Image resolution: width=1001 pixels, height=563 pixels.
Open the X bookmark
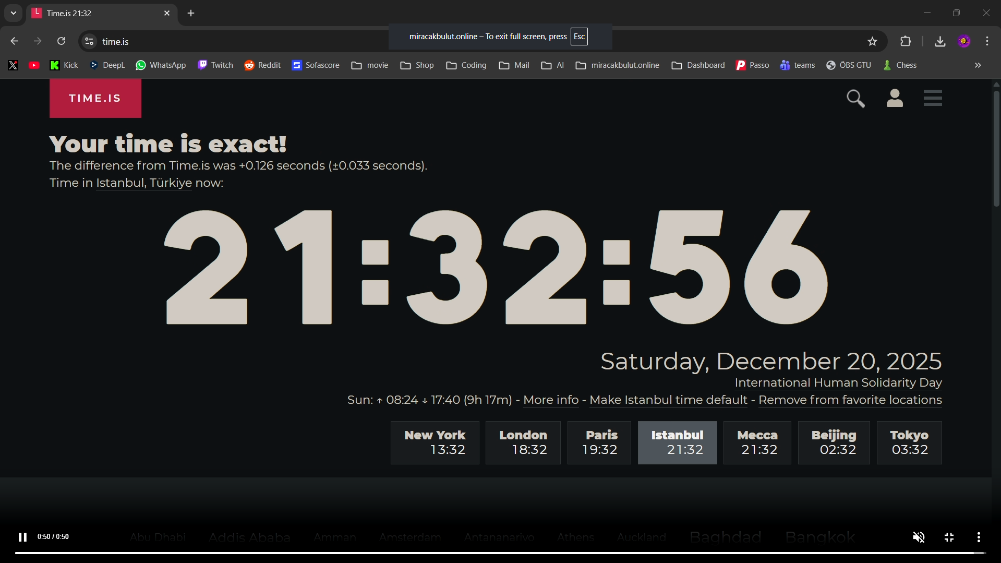coord(13,65)
